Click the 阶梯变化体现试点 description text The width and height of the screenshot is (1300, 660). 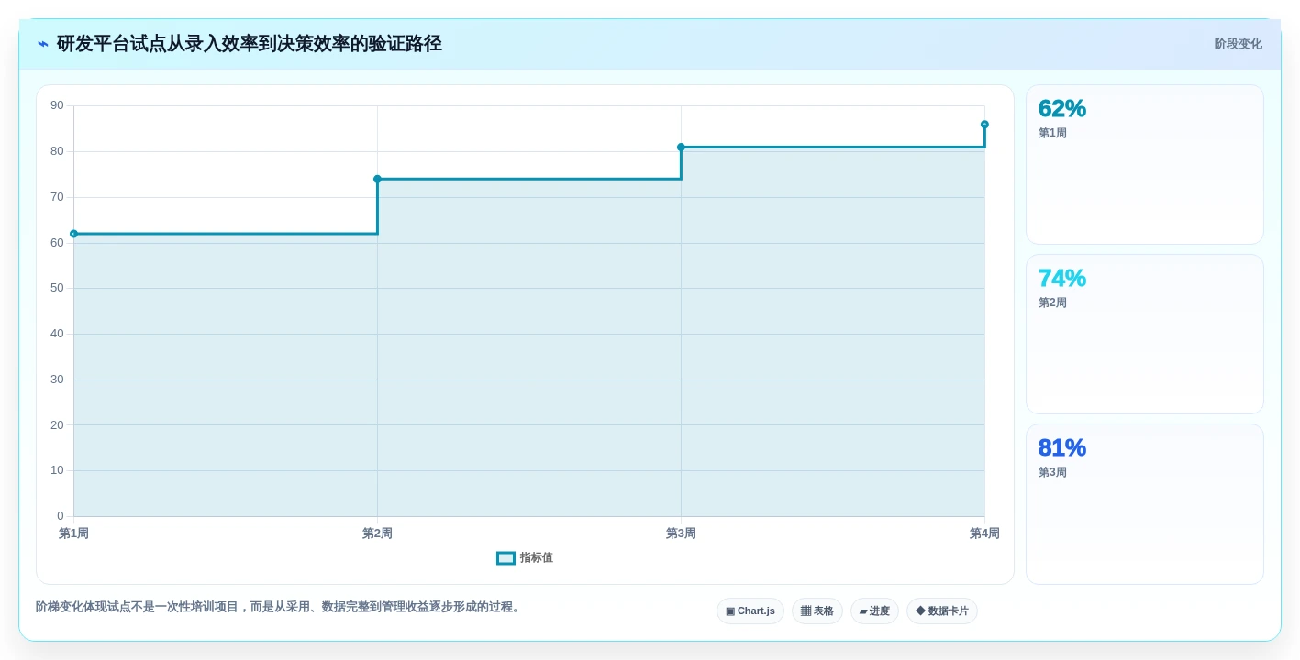pos(280,607)
